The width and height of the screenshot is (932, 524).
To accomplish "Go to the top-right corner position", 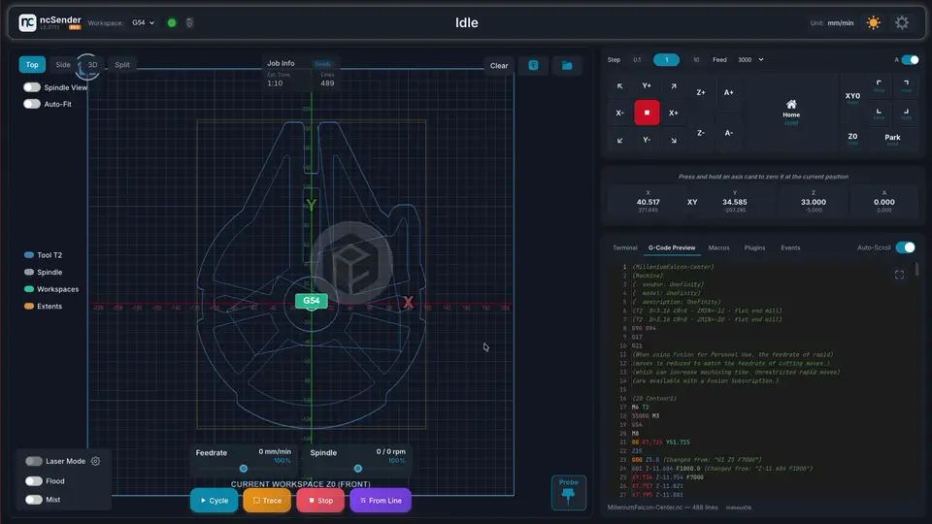I will point(906,85).
